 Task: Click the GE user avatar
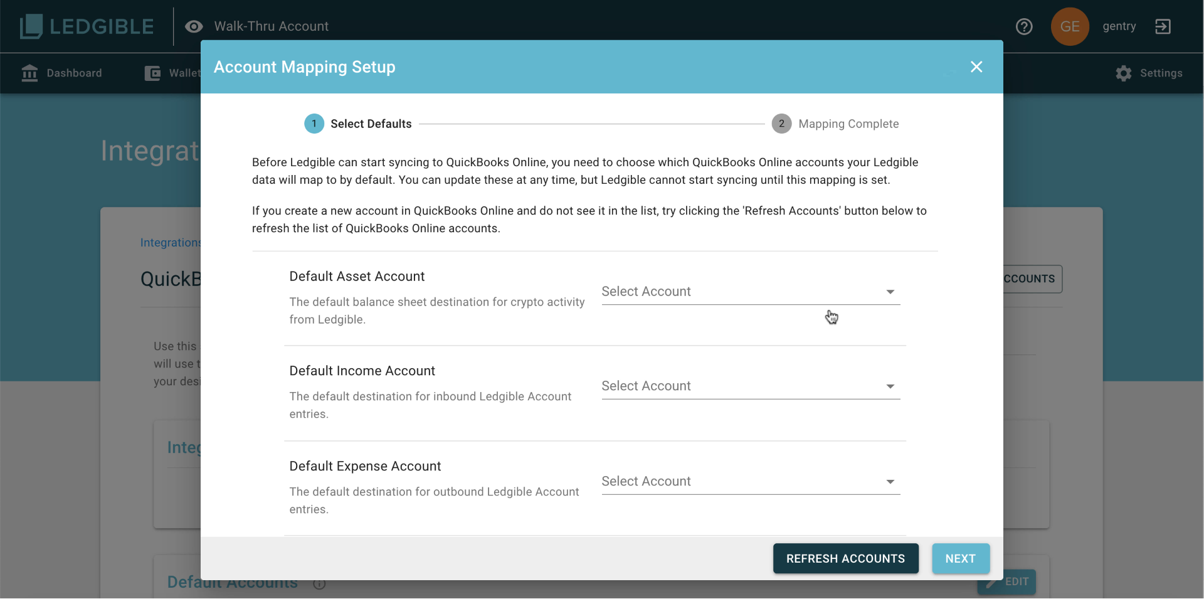(x=1070, y=26)
